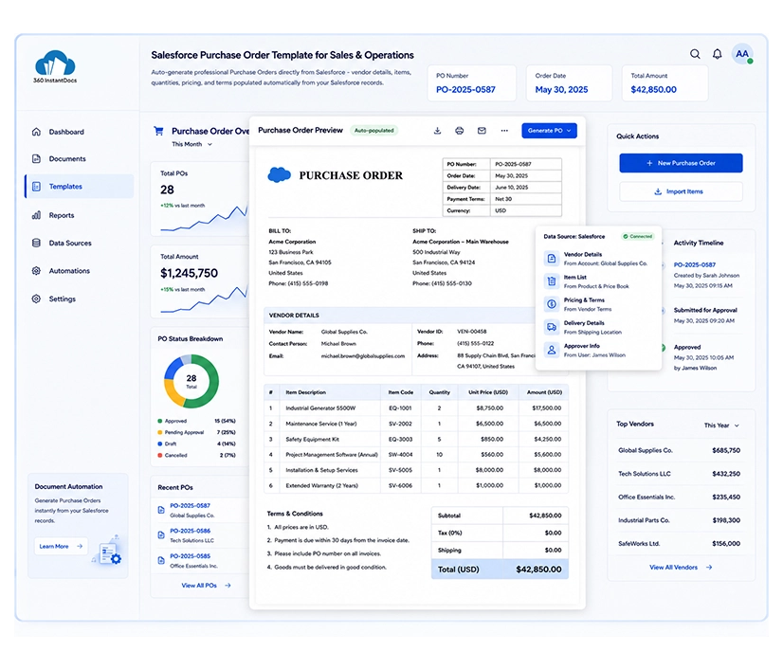783x670 pixels.
Task: Click the New Purchase Order button
Action: [x=681, y=163]
